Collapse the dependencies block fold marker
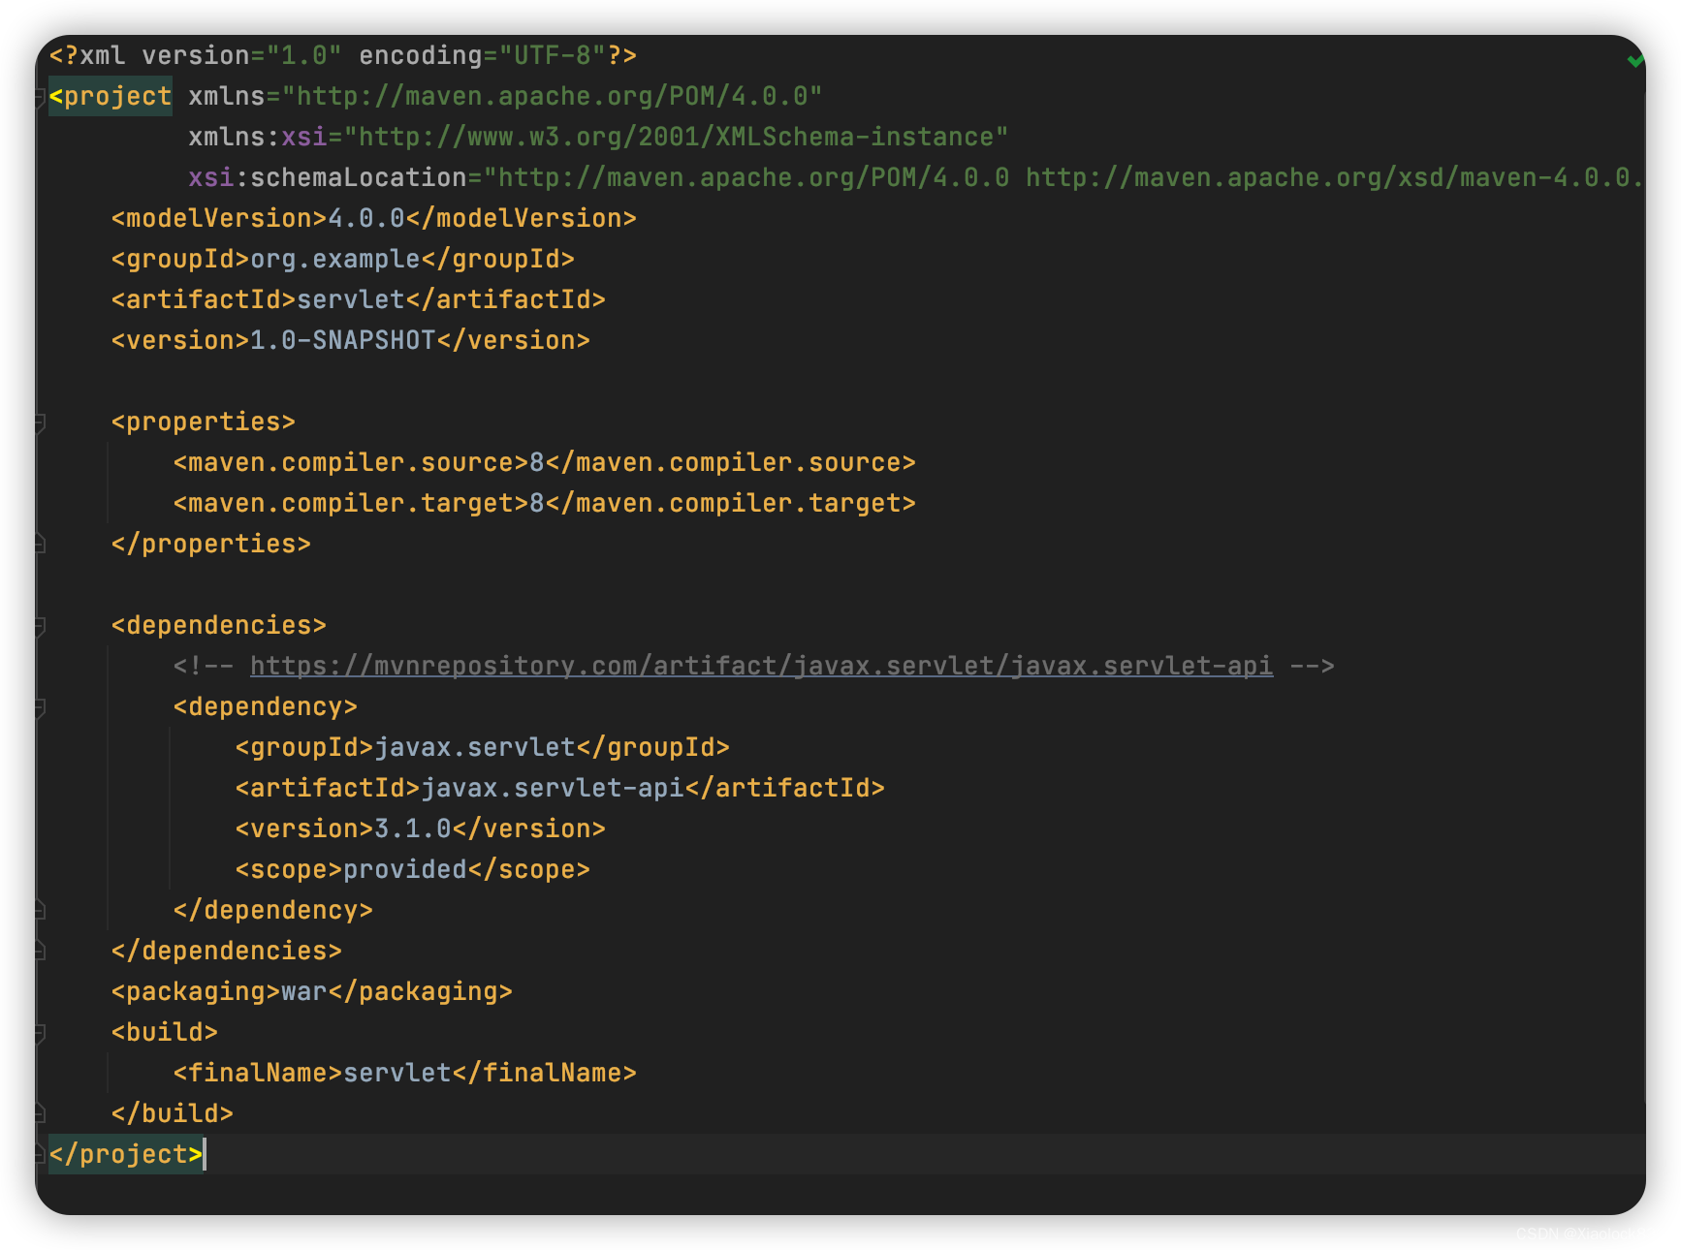 tap(40, 626)
